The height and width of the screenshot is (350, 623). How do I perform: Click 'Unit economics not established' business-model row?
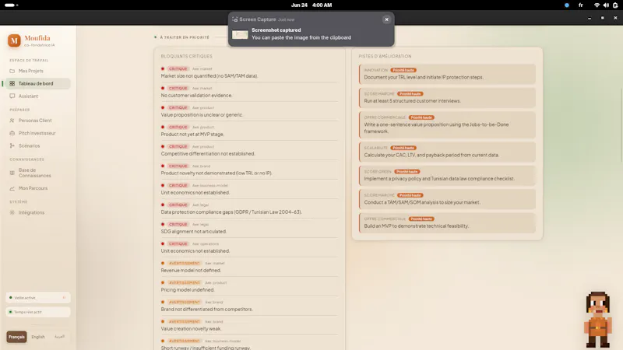coord(249,189)
